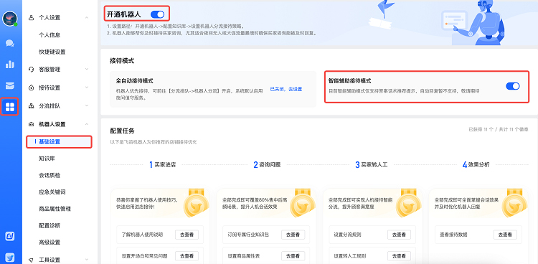This screenshot has width=538, height=264.
Task: Open the four-square apps grid icon
Action: click(10, 107)
